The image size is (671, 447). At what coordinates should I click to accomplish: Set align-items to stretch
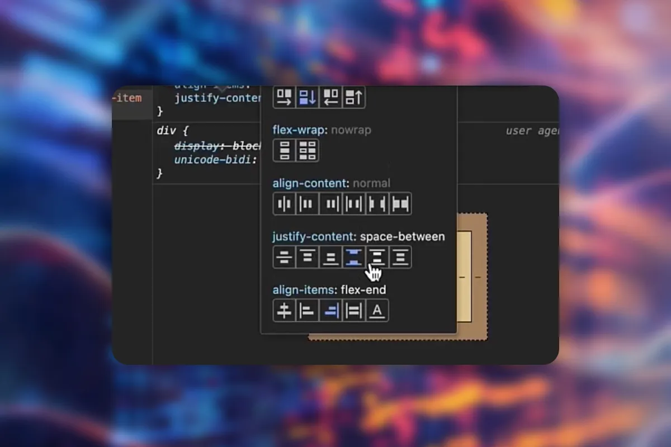click(x=354, y=311)
